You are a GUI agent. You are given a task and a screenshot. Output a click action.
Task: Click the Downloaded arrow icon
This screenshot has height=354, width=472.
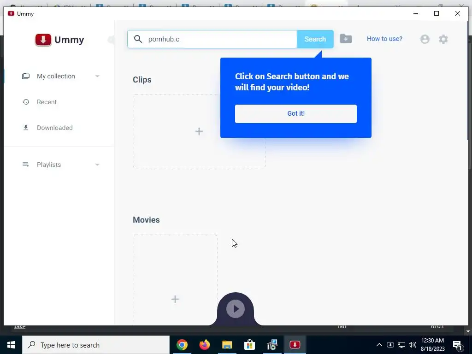click(x=26, y=128)
